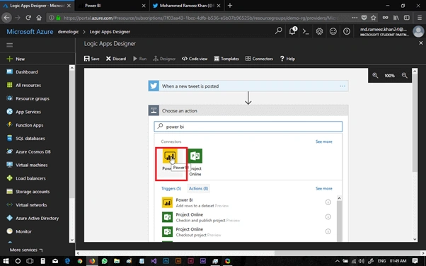The image size is (426, 266).
Task: Switch to Triggers (5) tab
Action: [171, 189]
